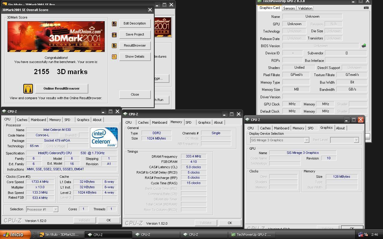Switch to SPD tab in CPU-Z Memory window
This screenshot has height=239, width=383.
(x=189, y=122)
